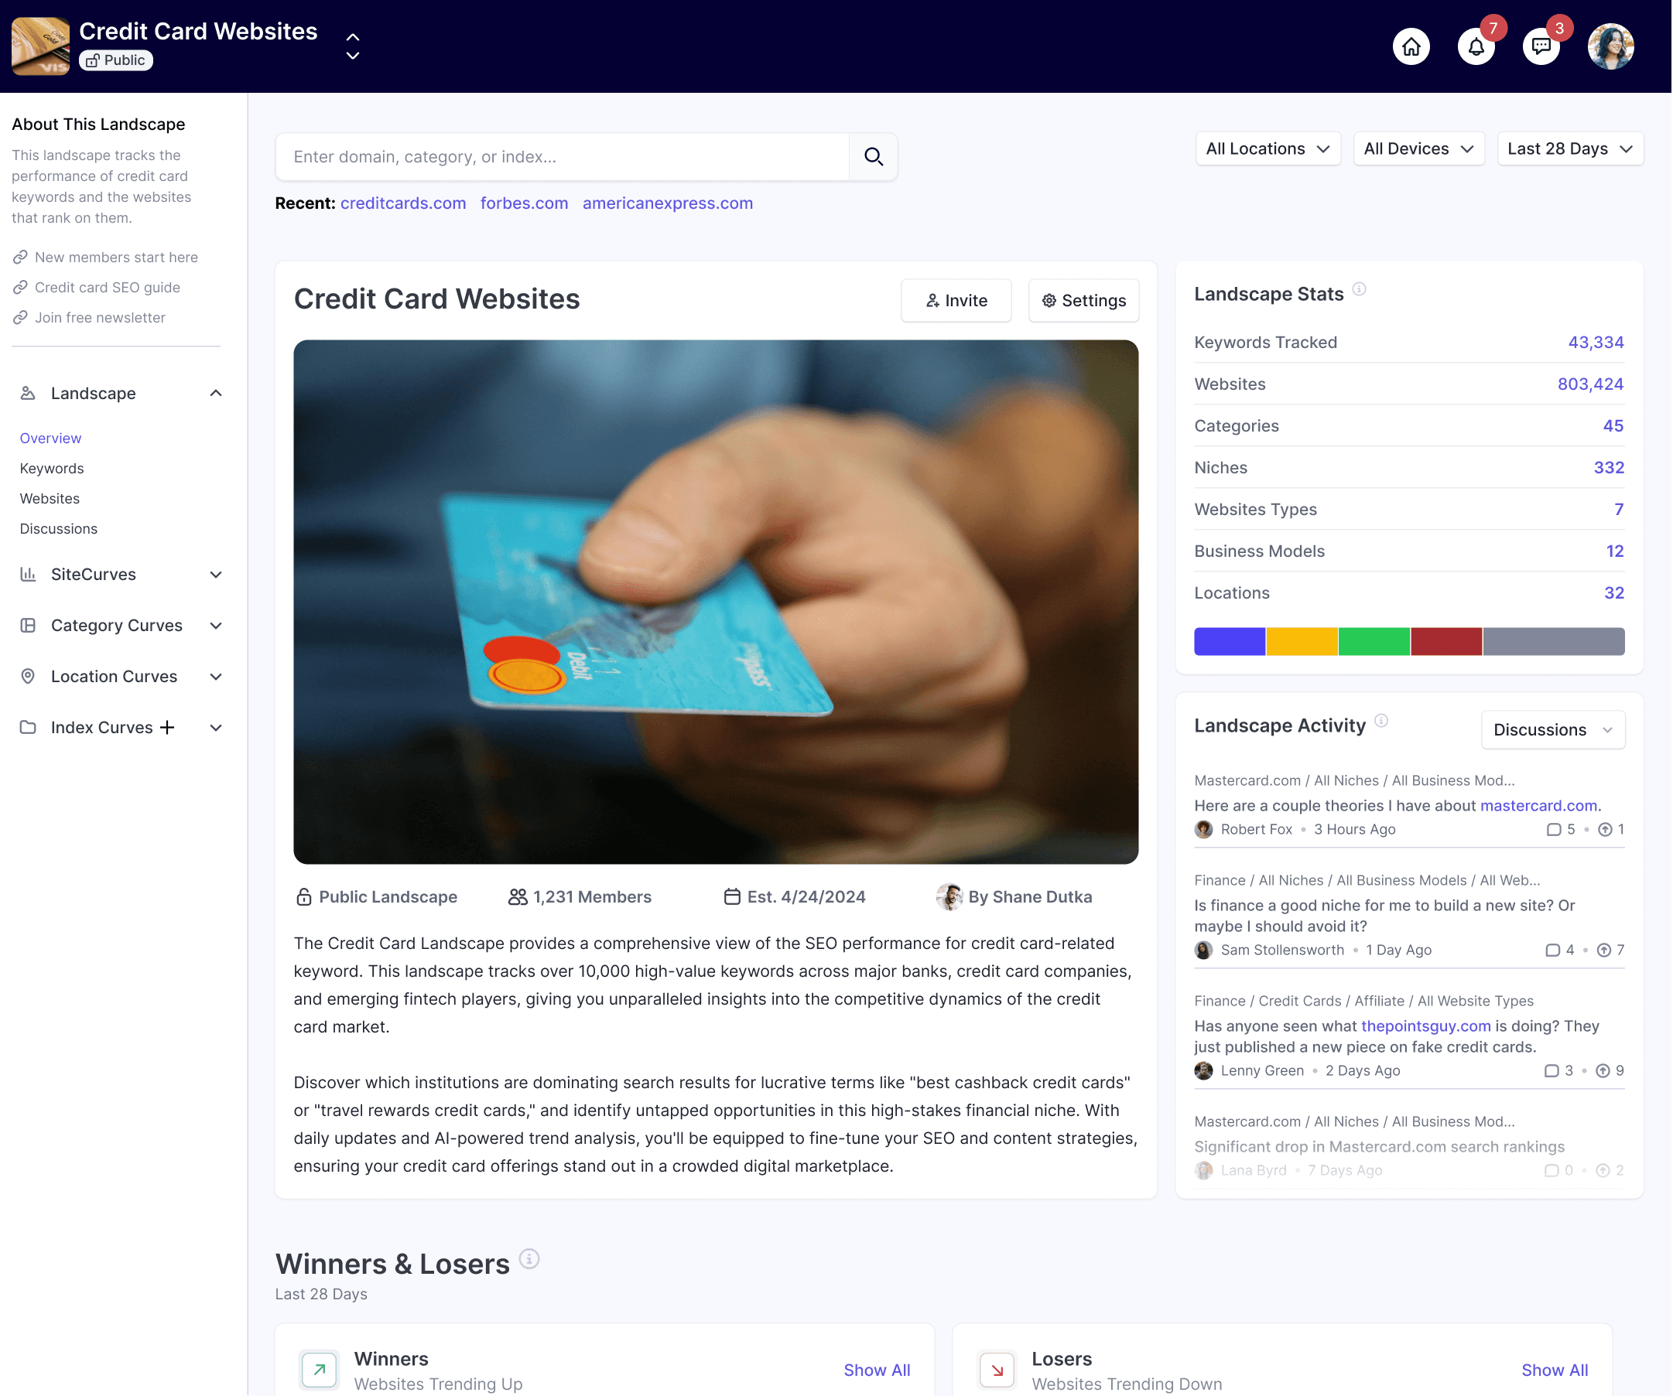This screenshot has height=1396, width=1673.
Task: Open the Discussions activity filter dropdown
Action: click(1554, 730)
